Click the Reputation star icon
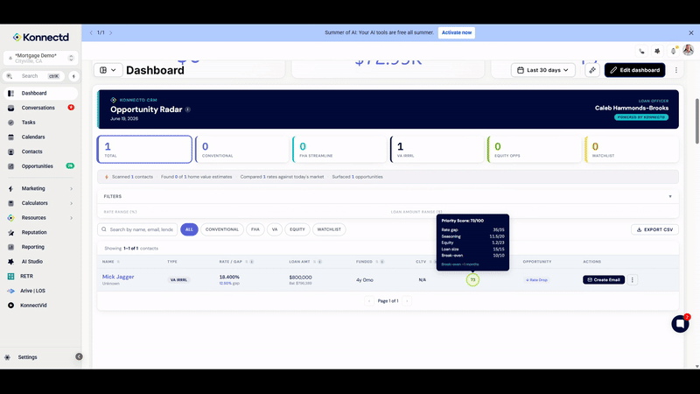This screenshot has height=394, width=700. point(11,232)
